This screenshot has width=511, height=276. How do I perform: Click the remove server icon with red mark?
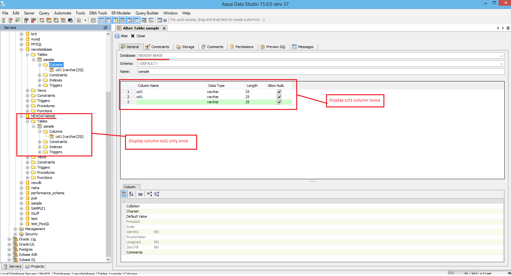(10, 20)
